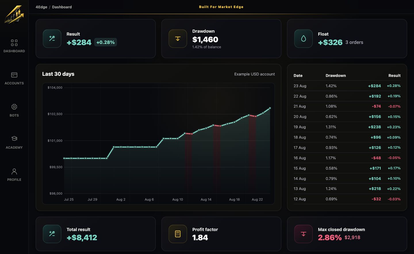This screenshot has height=254, width=414.
Task: Click the -$74 result on 21 Aug
Action: pyautogui.click(x=376, y=106)
